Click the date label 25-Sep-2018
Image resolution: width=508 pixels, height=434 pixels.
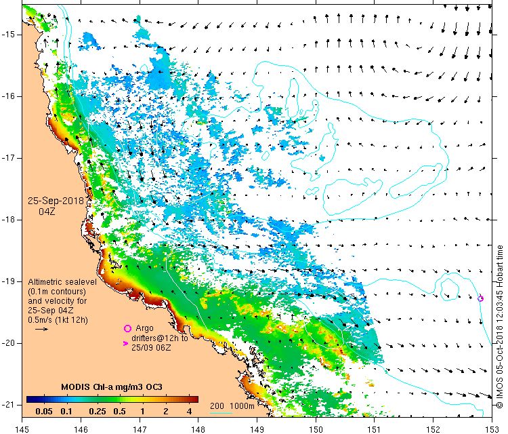tap(56, 201)
